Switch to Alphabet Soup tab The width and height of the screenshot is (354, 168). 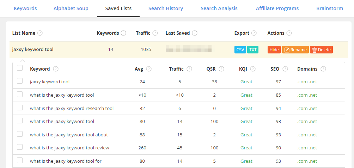click(71, 8)
